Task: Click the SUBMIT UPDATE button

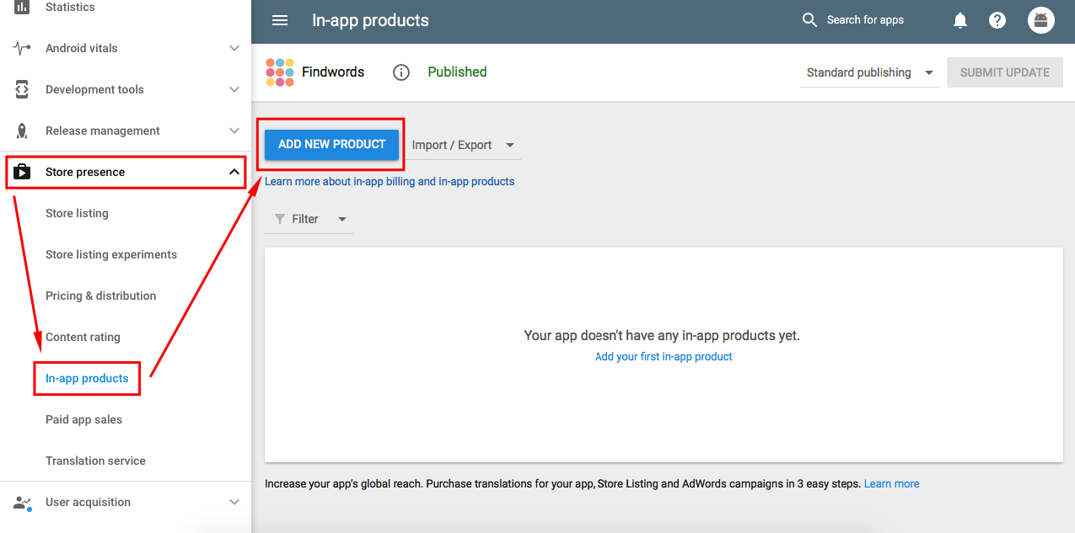Action: 1005,72
